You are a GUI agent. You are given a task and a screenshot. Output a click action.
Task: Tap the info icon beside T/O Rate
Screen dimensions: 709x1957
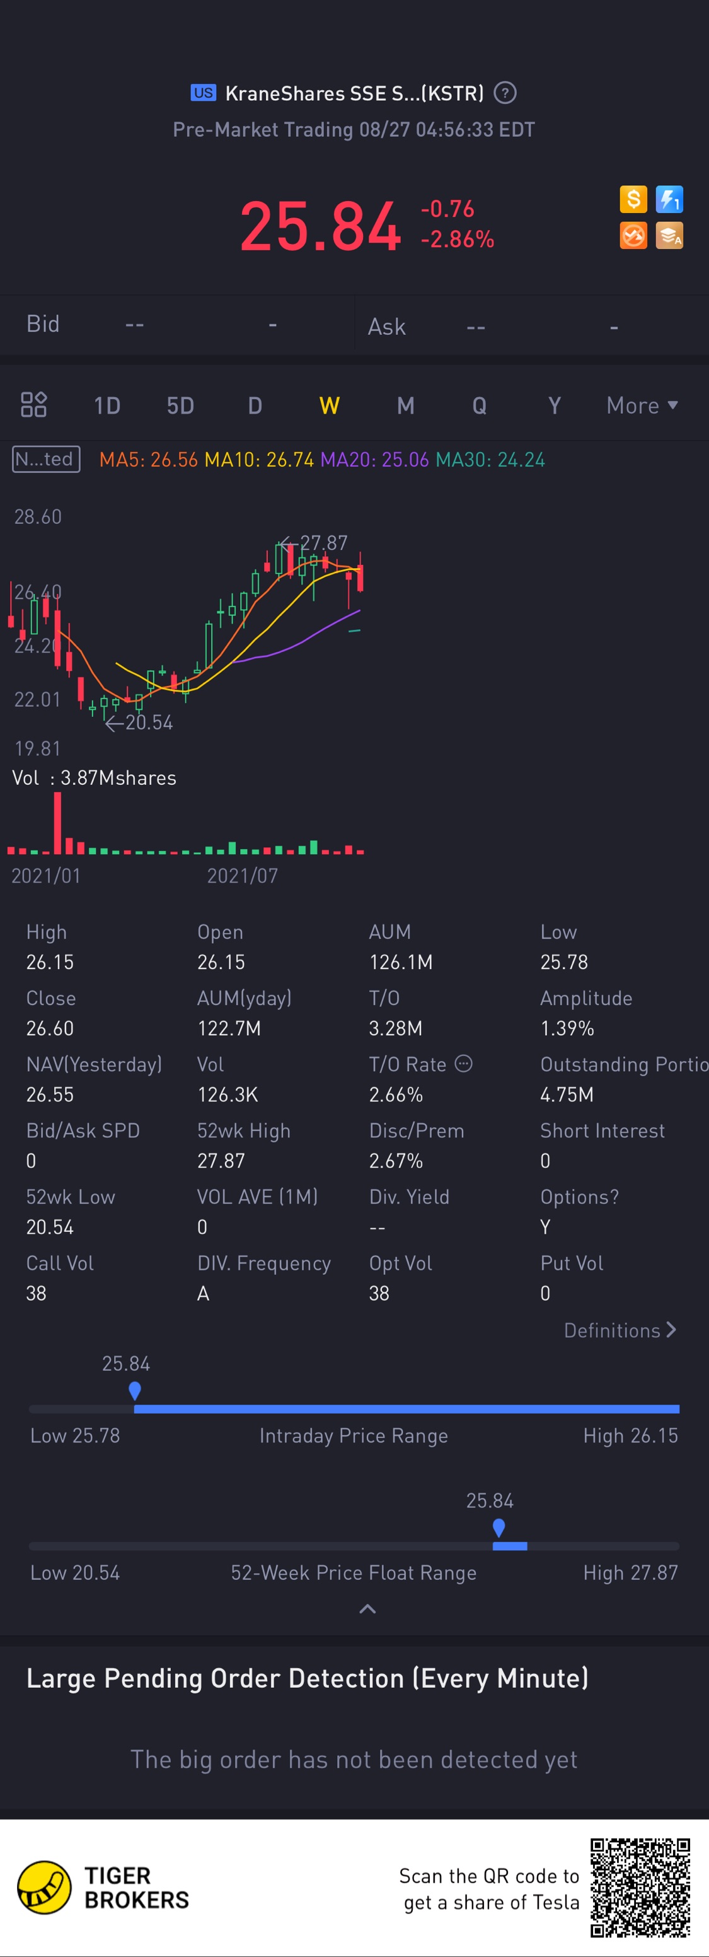pyautogui.click(x=463, y=1064)
